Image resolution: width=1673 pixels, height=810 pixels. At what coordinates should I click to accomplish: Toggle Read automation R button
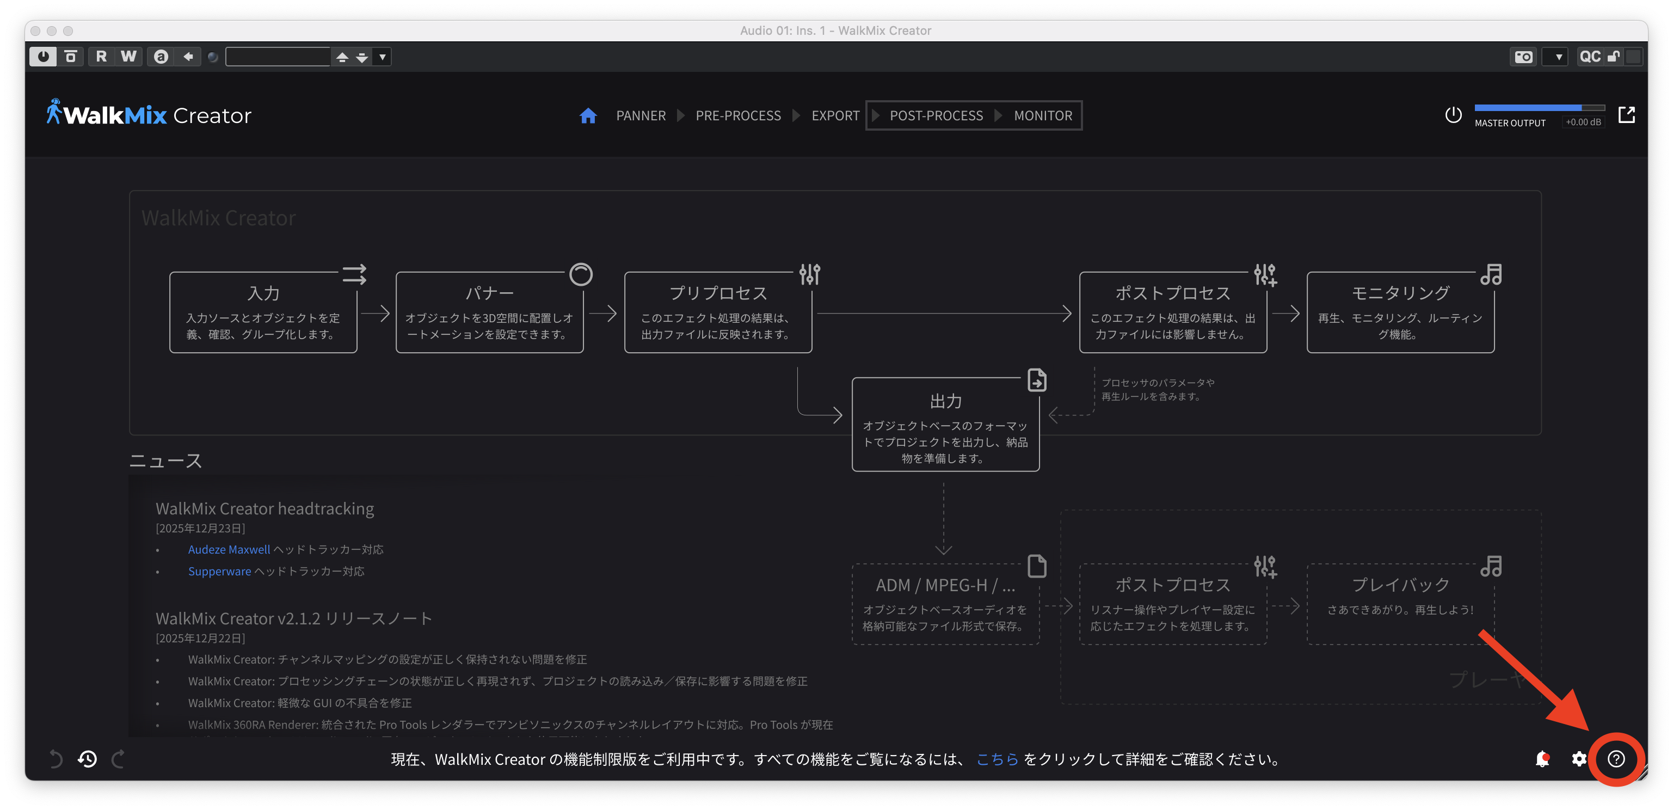[x=101, y=57]
